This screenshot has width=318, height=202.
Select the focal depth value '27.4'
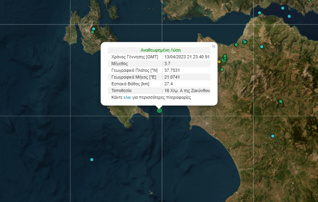pos(168,84)
